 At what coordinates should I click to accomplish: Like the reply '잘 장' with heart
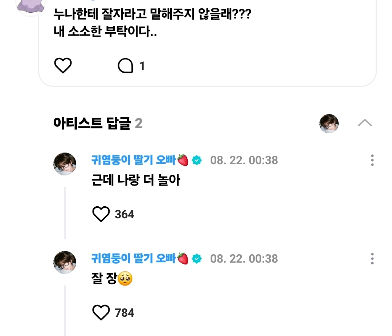(101, 312)
